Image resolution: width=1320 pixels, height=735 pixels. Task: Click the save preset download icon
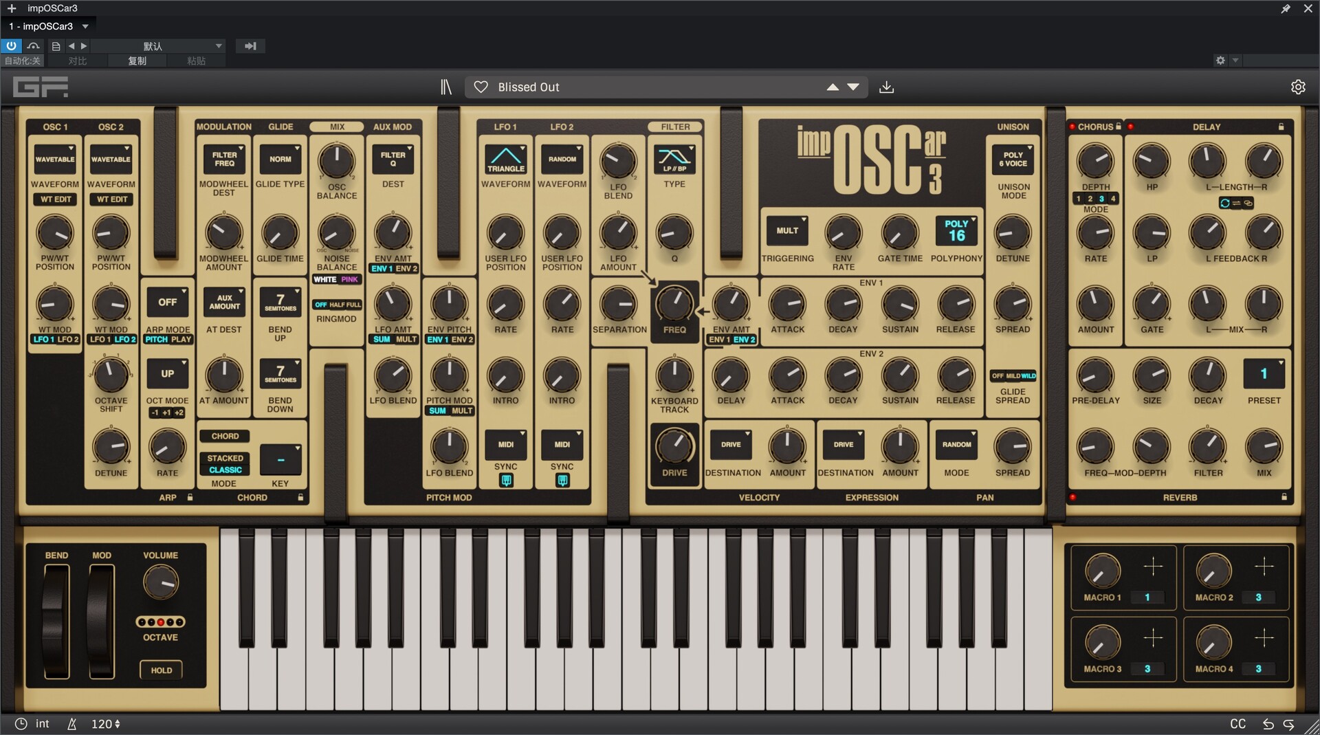pos(886,87)
